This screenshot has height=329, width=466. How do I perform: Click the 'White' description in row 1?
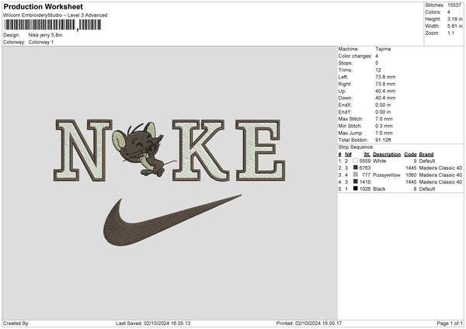pyautogui.click(x=380, y=161)
